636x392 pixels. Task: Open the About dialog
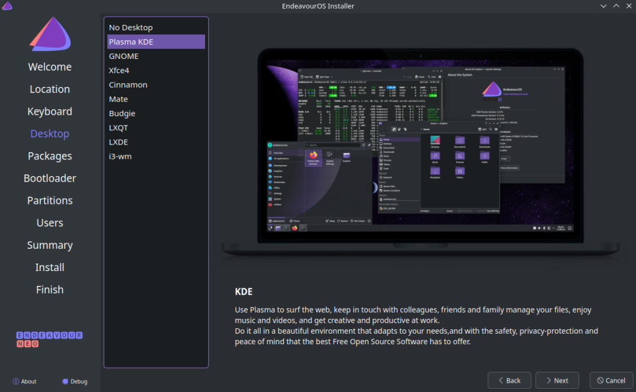tap(24, 381)
